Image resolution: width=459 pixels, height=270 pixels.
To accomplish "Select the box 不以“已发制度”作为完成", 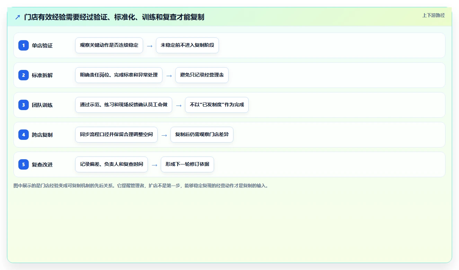I will click(217, 105).
